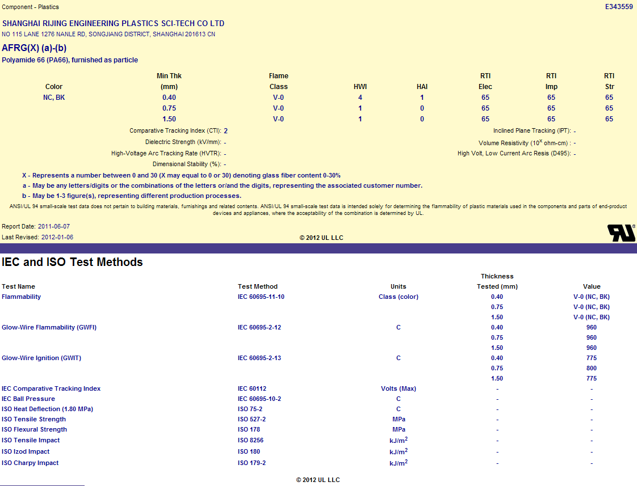Open the Glow-Wire Flammability (GWFI) link

pos(49,327)
